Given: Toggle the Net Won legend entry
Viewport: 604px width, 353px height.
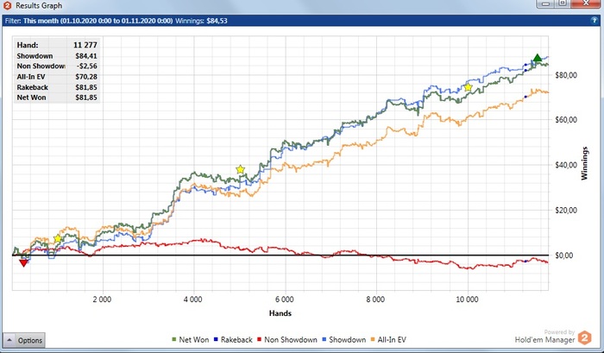Looking at the screenshot, I should (191, 339).
